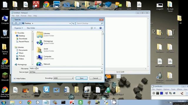This screenshot has width=188, height=105.
Task: Open Google Chrome from the taskbar
Action: tap(29, 102)
